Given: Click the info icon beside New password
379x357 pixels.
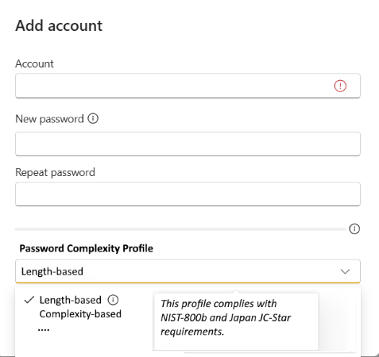Looking at the screenshot, I should point(93,118).
